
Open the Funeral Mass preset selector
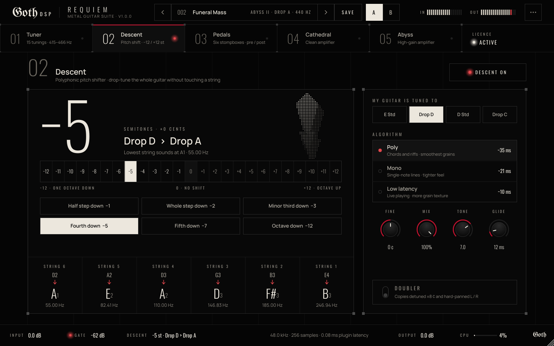tap(244, 12)
